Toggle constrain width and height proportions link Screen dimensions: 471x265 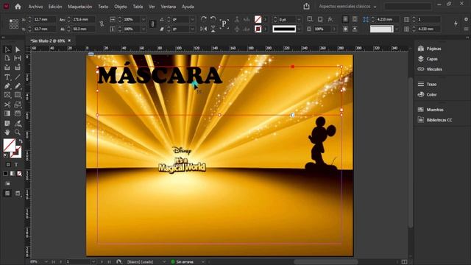click(x=102, y=24)
